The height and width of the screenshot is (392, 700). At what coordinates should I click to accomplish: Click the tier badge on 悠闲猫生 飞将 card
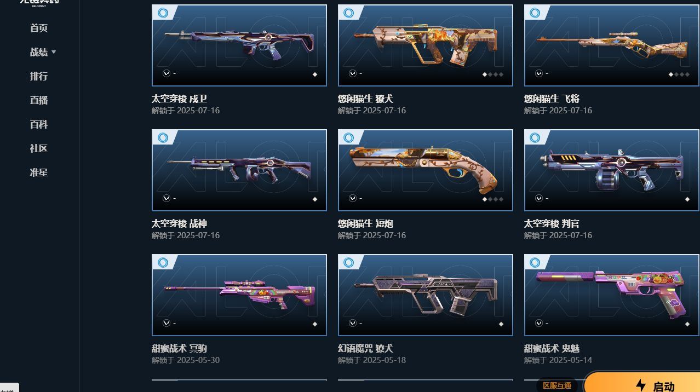point(535,13)
